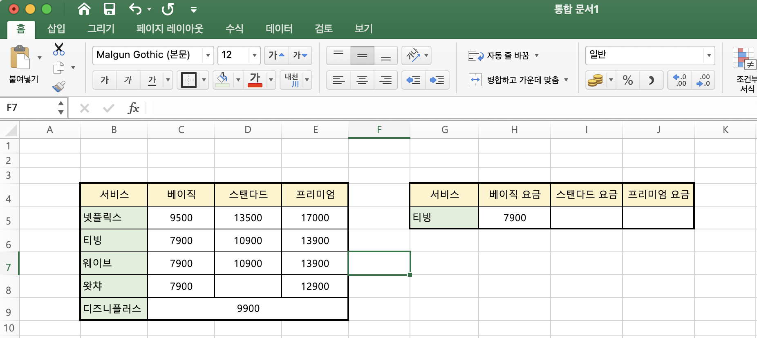Screen dimensions: 757x338
Task: Open underline style dropdown arrow
Action: [168, 80]
